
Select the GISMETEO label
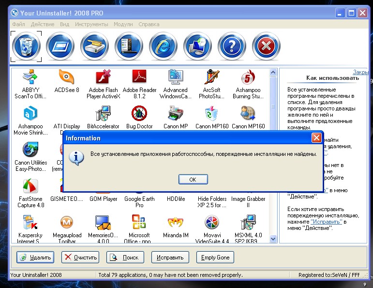coord(67,199)
